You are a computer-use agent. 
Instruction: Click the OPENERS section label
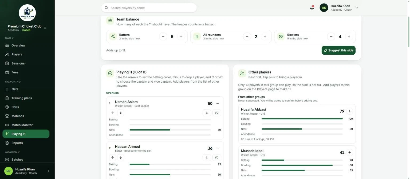[112, 93]
